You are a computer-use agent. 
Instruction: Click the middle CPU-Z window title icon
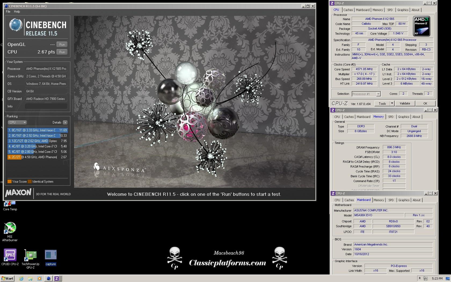point(333,110)
